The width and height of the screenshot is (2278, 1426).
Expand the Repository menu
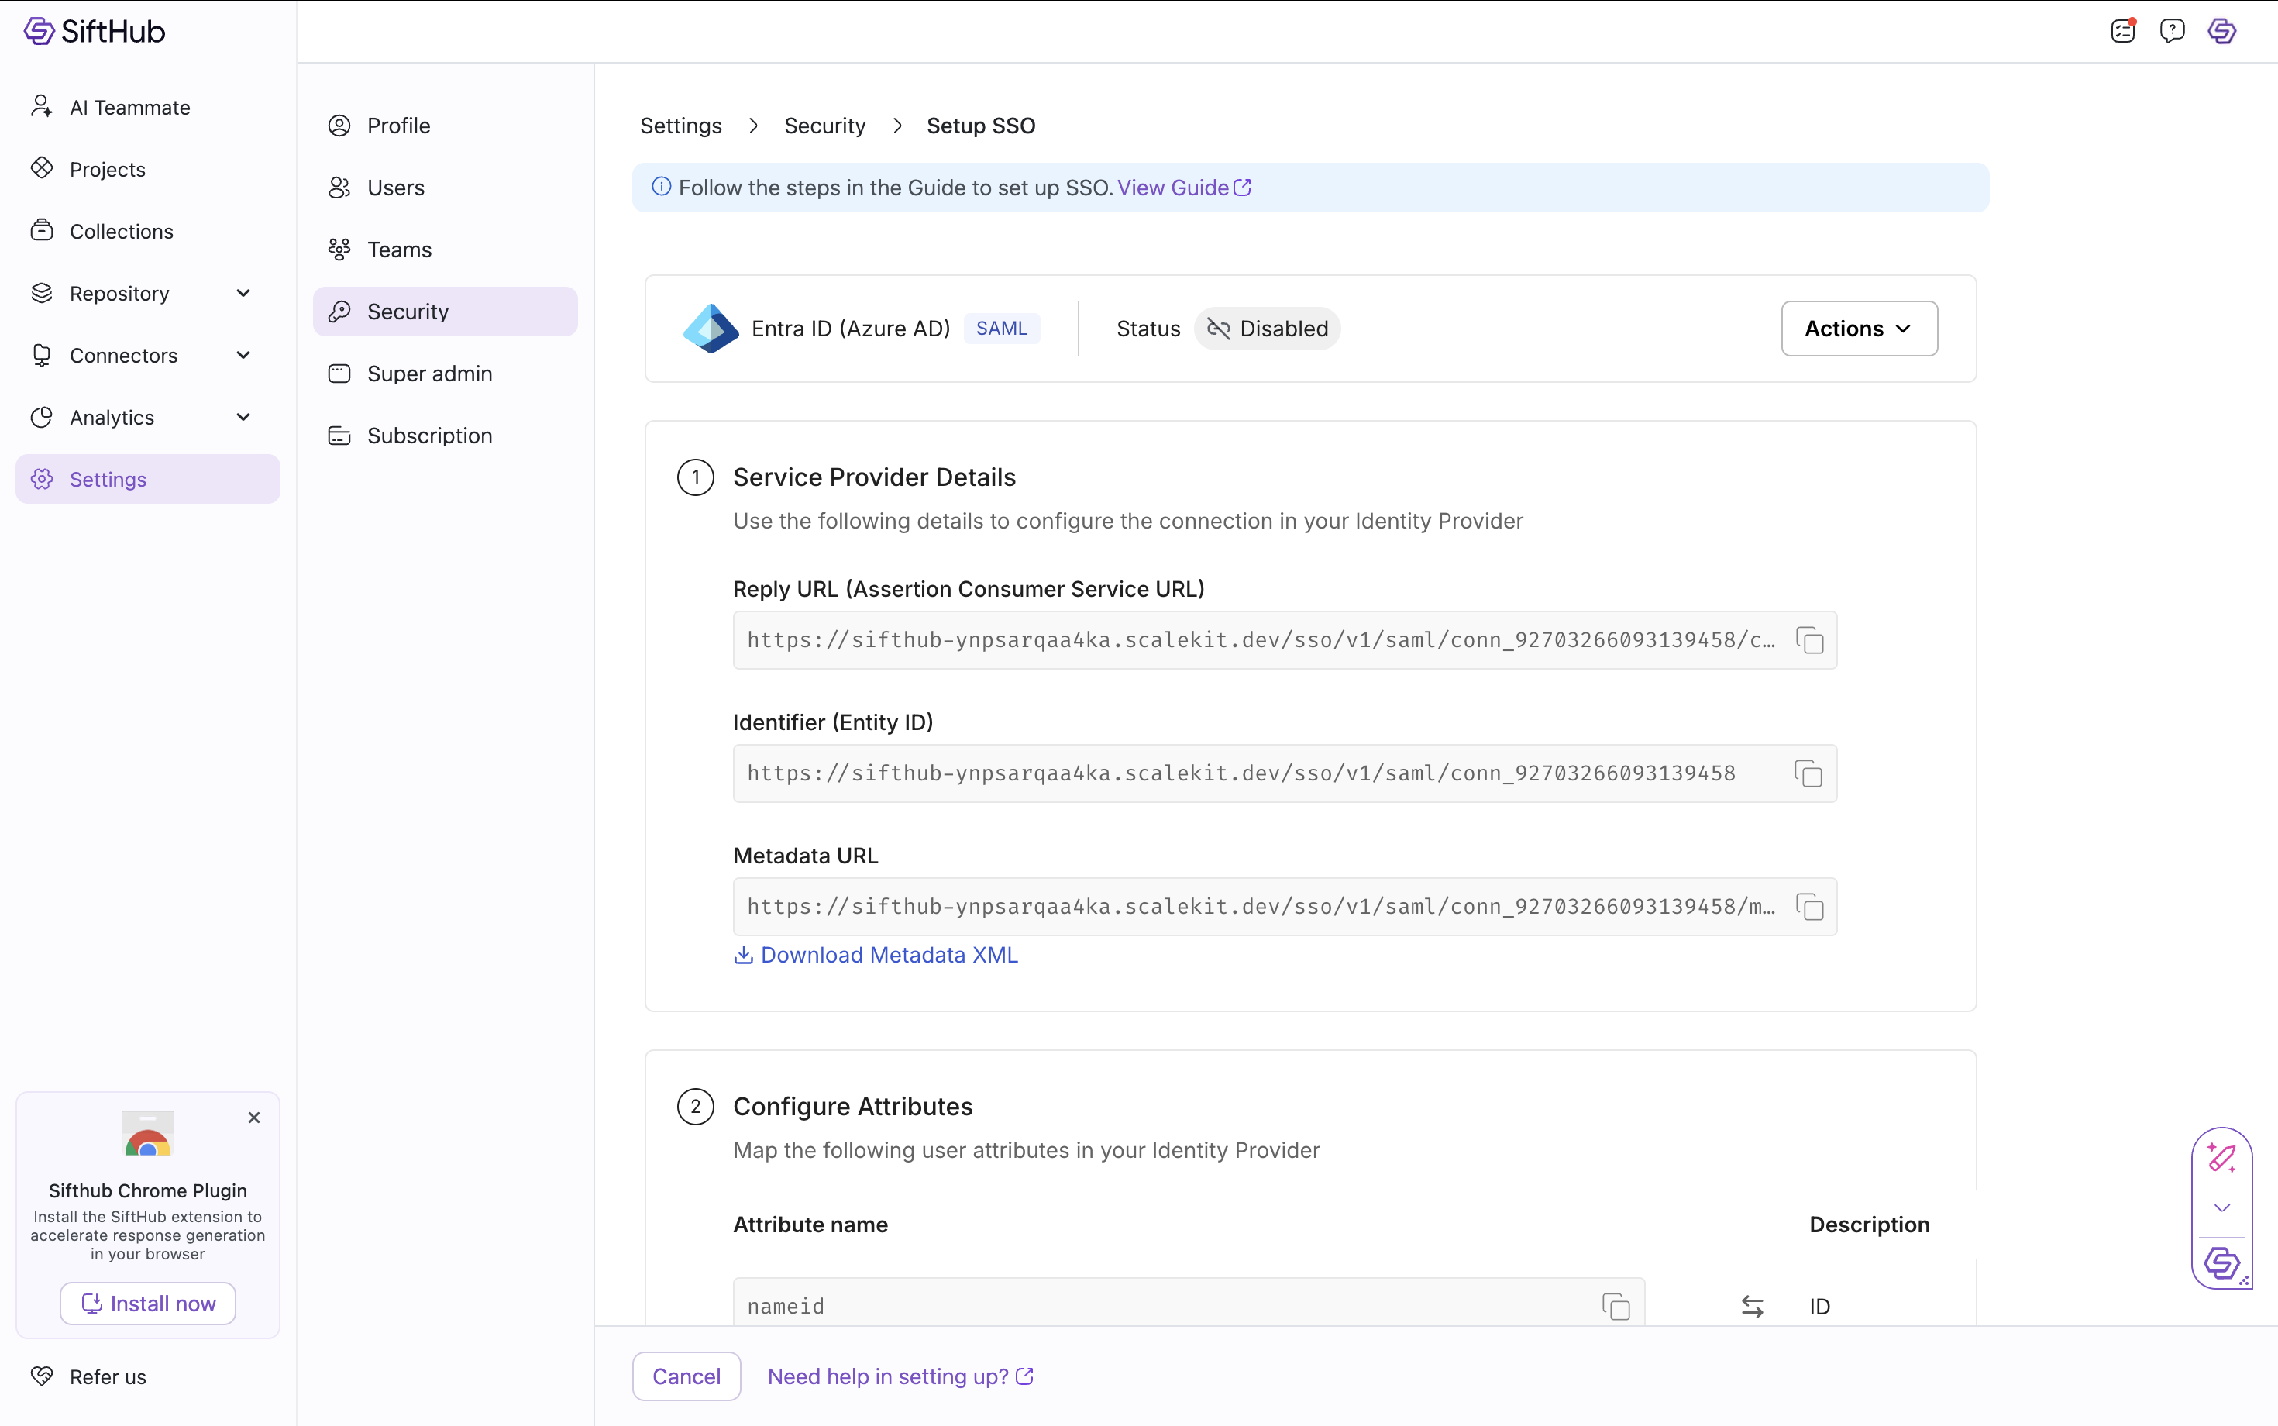click(243, 293)
